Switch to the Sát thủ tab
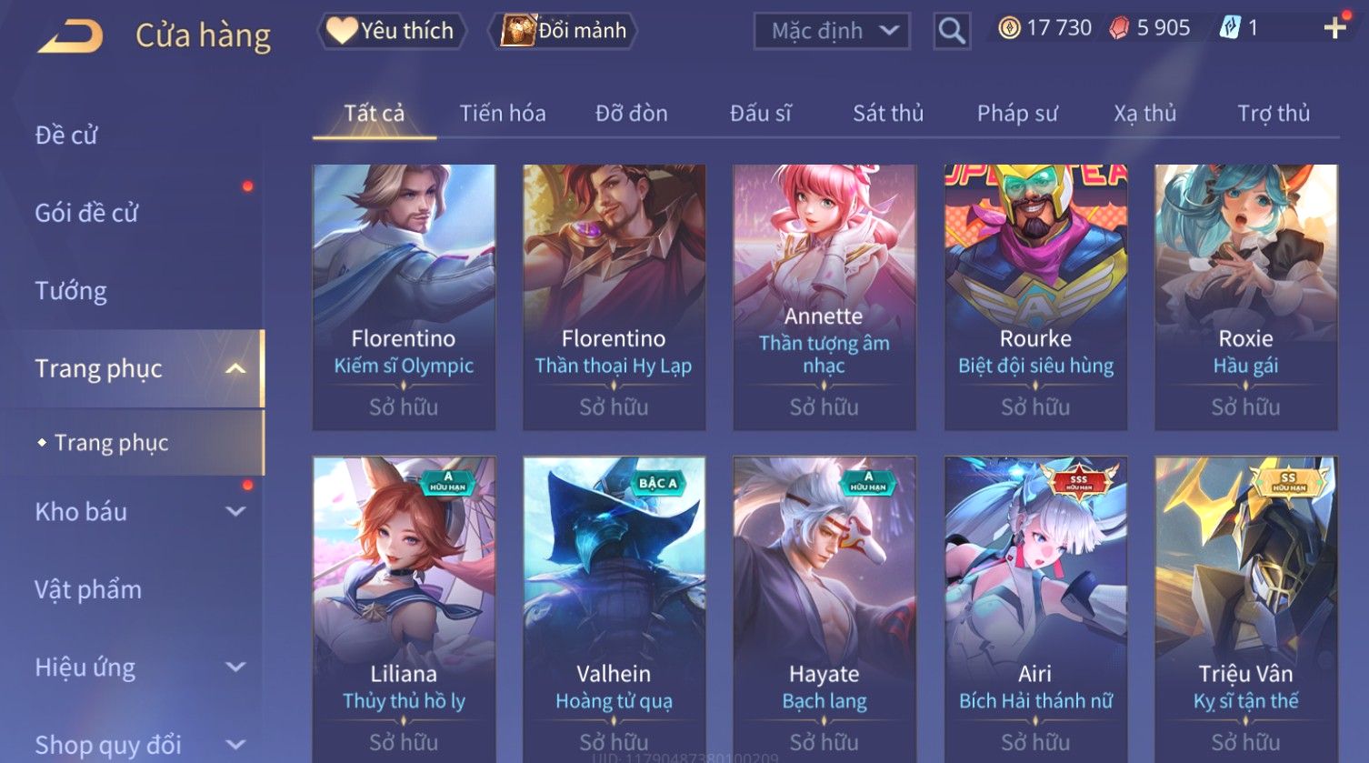 click(888, 114)
